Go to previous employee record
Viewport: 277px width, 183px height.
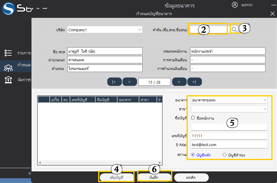(x=130, y=82)
